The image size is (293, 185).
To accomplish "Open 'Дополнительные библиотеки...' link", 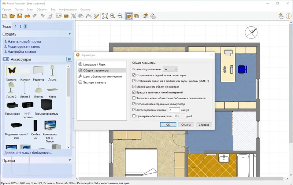I will tap(28, 152).
